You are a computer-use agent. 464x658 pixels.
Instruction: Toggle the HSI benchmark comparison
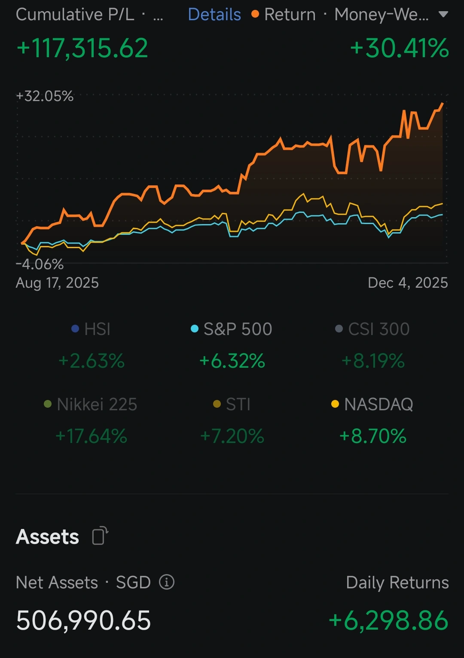point(91,345)
